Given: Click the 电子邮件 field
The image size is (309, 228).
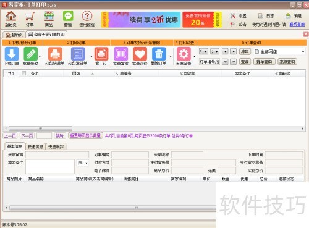Looking at the screenshot, I should tap(130, 171).
